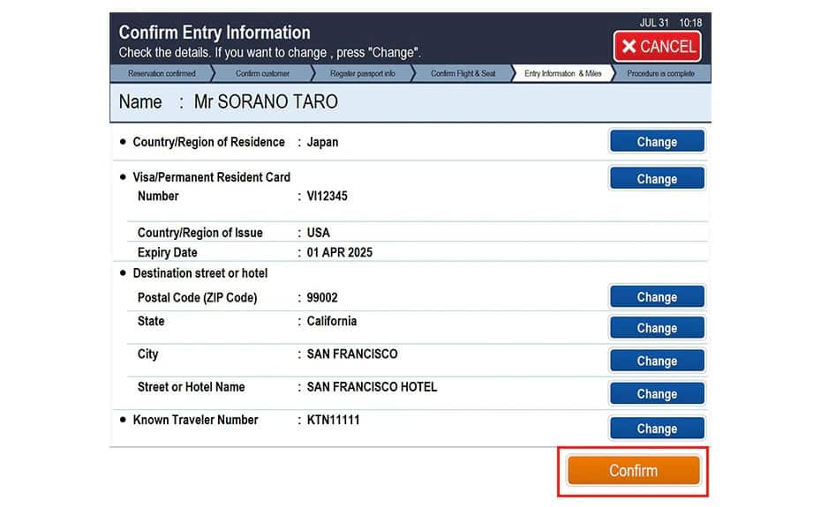
Task: Jump to the Procedure is complete step
Action: coord(660,74)
